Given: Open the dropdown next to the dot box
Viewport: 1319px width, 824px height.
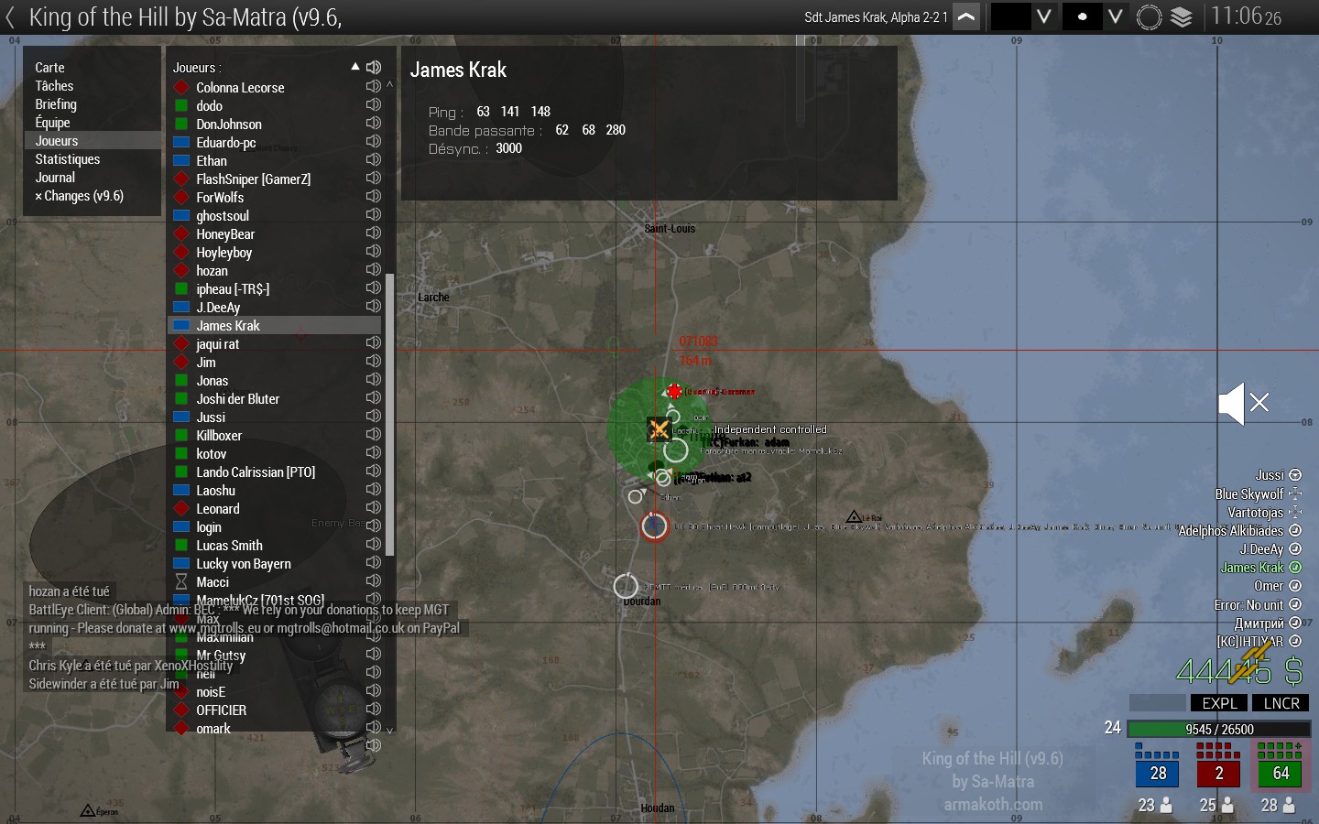Looking at the screenshot, I should (x=1115, y=17).
